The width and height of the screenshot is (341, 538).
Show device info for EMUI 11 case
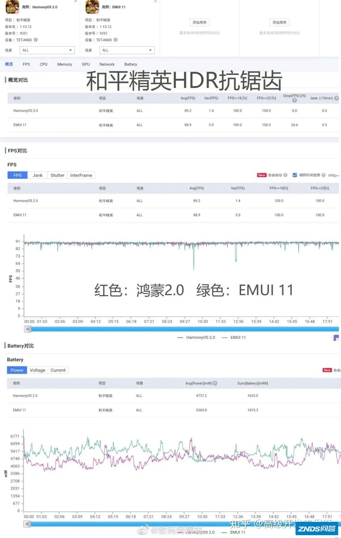[116, 40]
